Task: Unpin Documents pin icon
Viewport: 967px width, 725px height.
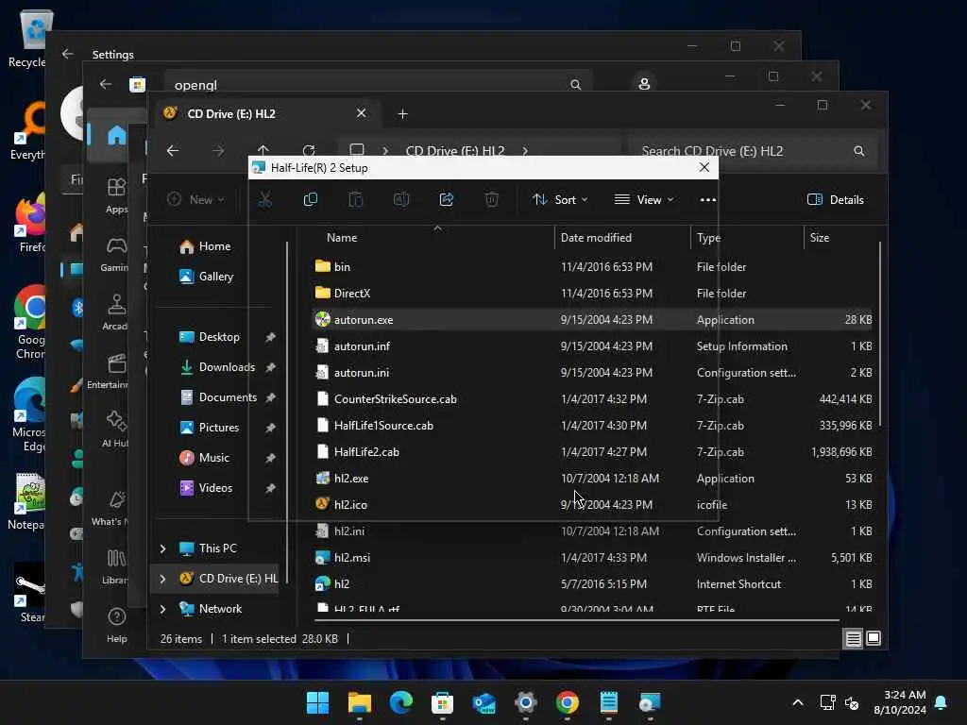Action: coord(270,397)
